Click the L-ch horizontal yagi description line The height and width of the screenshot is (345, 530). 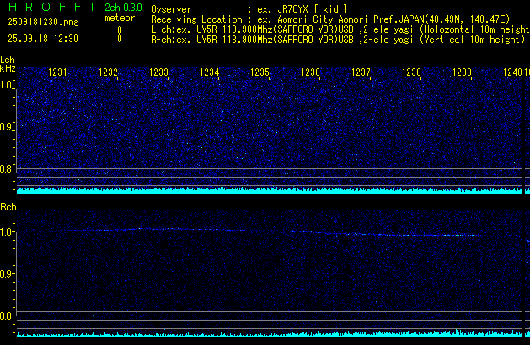point(339,29)
